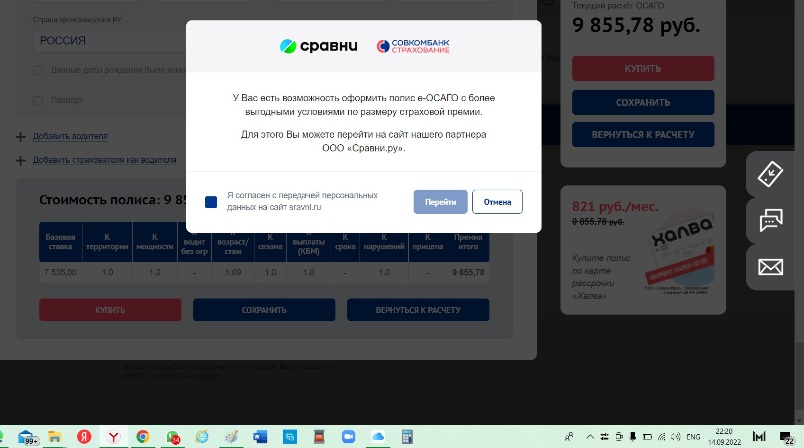This screenshot has width=804, height=448.
Task: Click the К территории column header
Action: pos(107,242)
